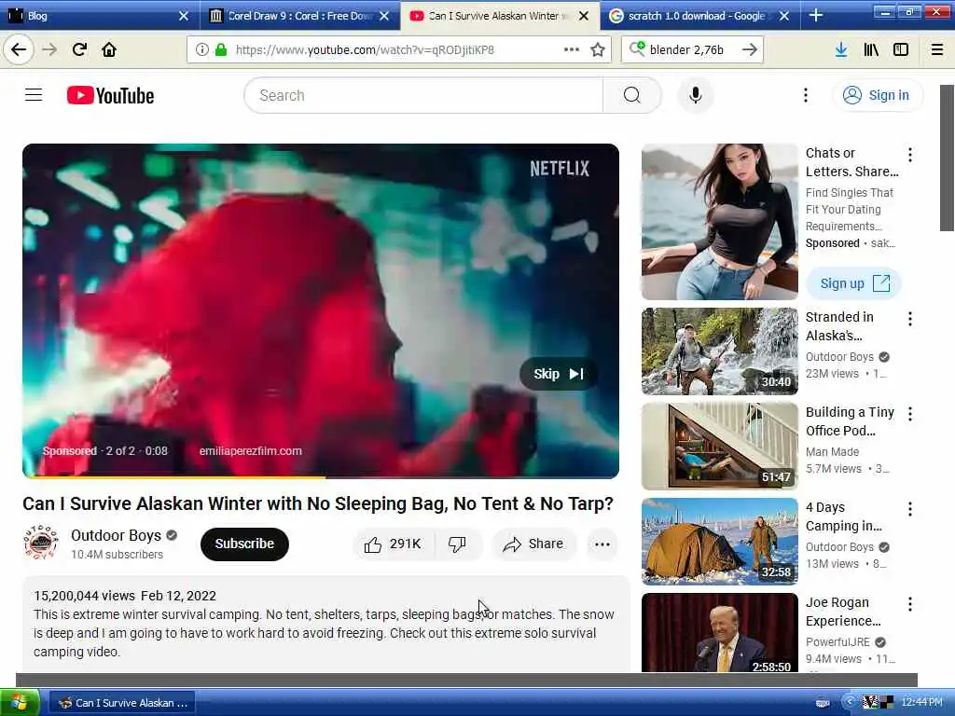Open the Library icon in toolbar

(871, 50)
